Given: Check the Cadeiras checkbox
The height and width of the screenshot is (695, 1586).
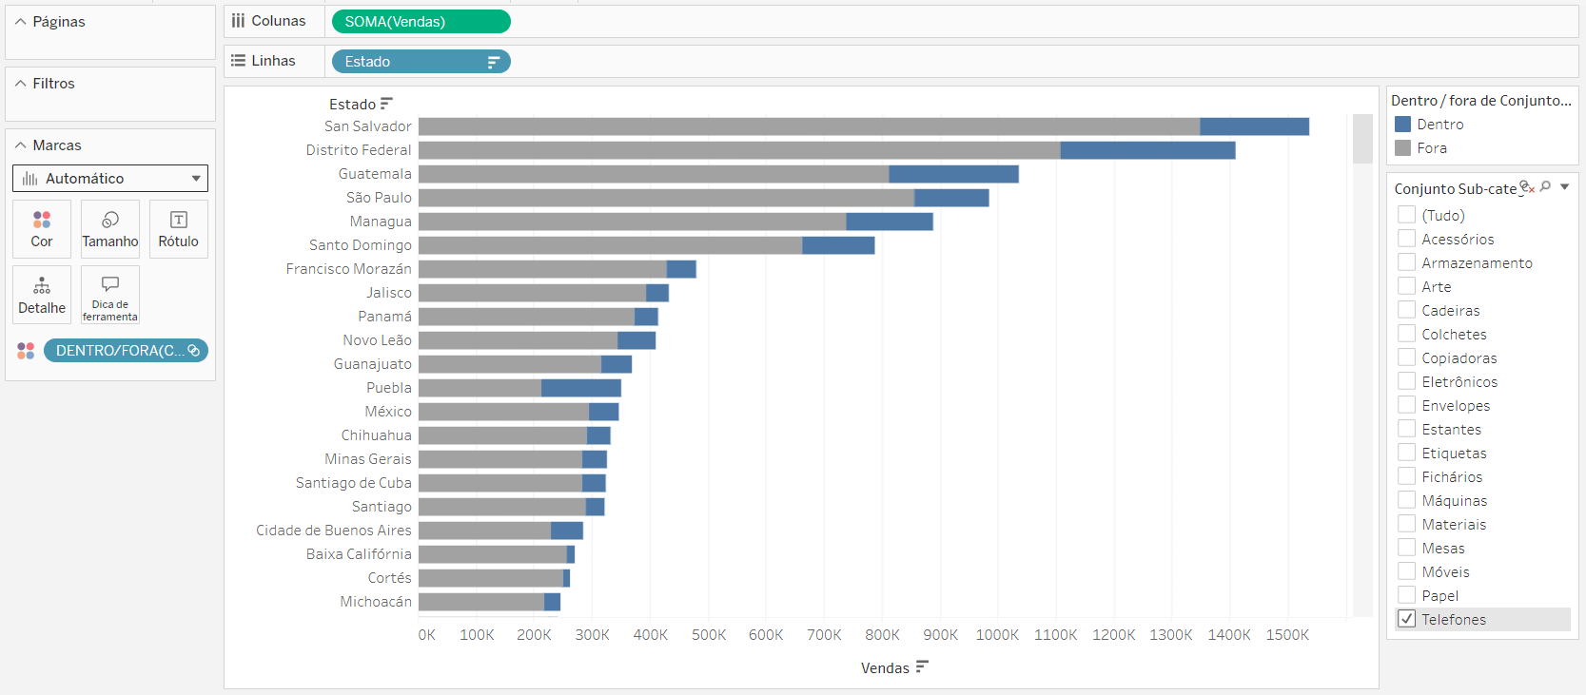Looking at the screenshot, I should tap(1406, 310).
